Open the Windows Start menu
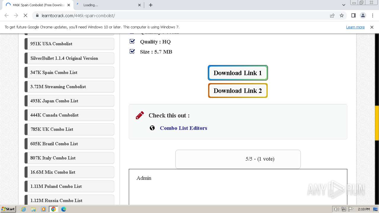This screenshot has height=213, width=379. pos(8,209)
